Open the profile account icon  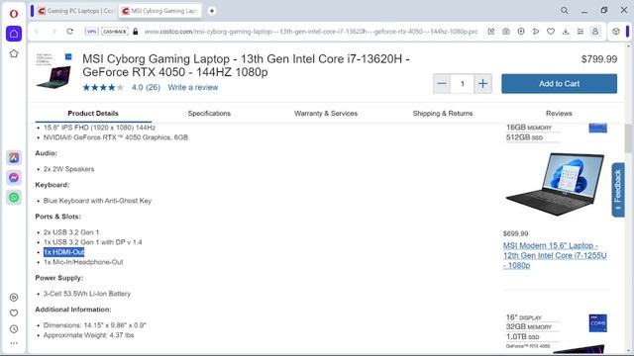595,32
